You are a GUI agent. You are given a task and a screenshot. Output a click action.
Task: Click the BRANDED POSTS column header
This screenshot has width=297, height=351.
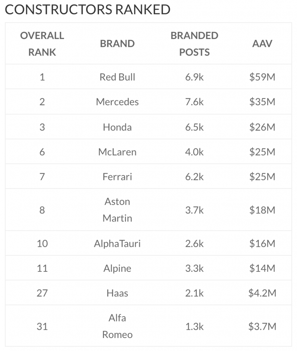coord(194,44)
